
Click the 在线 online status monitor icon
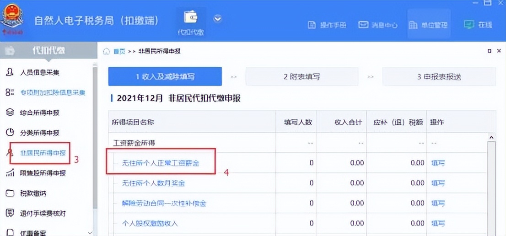click(x=468, y=25)
